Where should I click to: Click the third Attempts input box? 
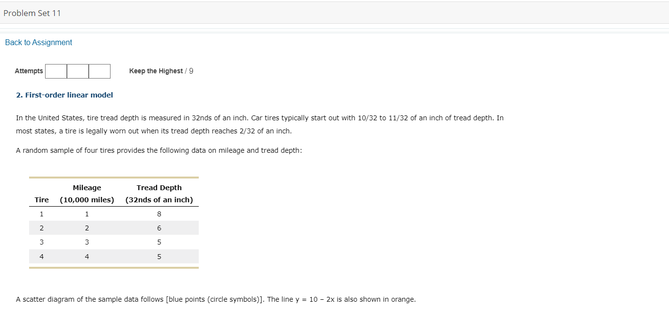tap(99, 71)
